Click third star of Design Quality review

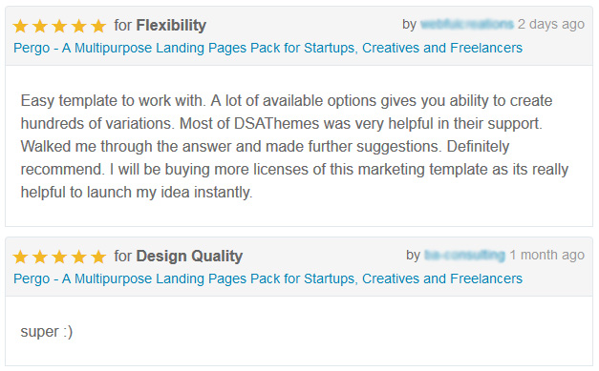59,257
